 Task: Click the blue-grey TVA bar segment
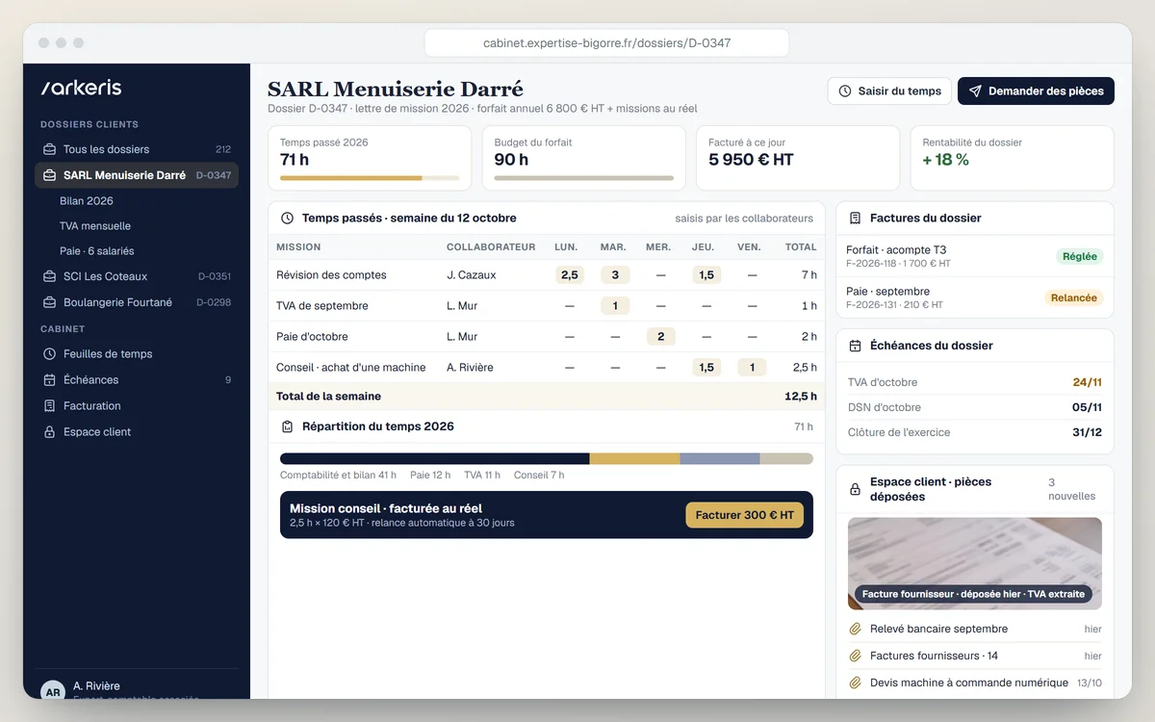720,459
